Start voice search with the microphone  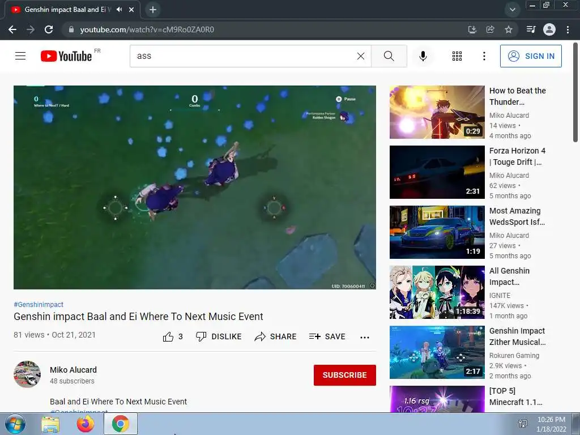tap(423, 56)
